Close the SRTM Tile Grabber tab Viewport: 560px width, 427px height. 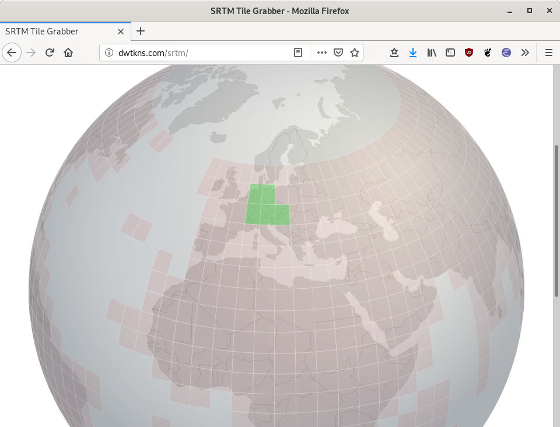point(121,32)
